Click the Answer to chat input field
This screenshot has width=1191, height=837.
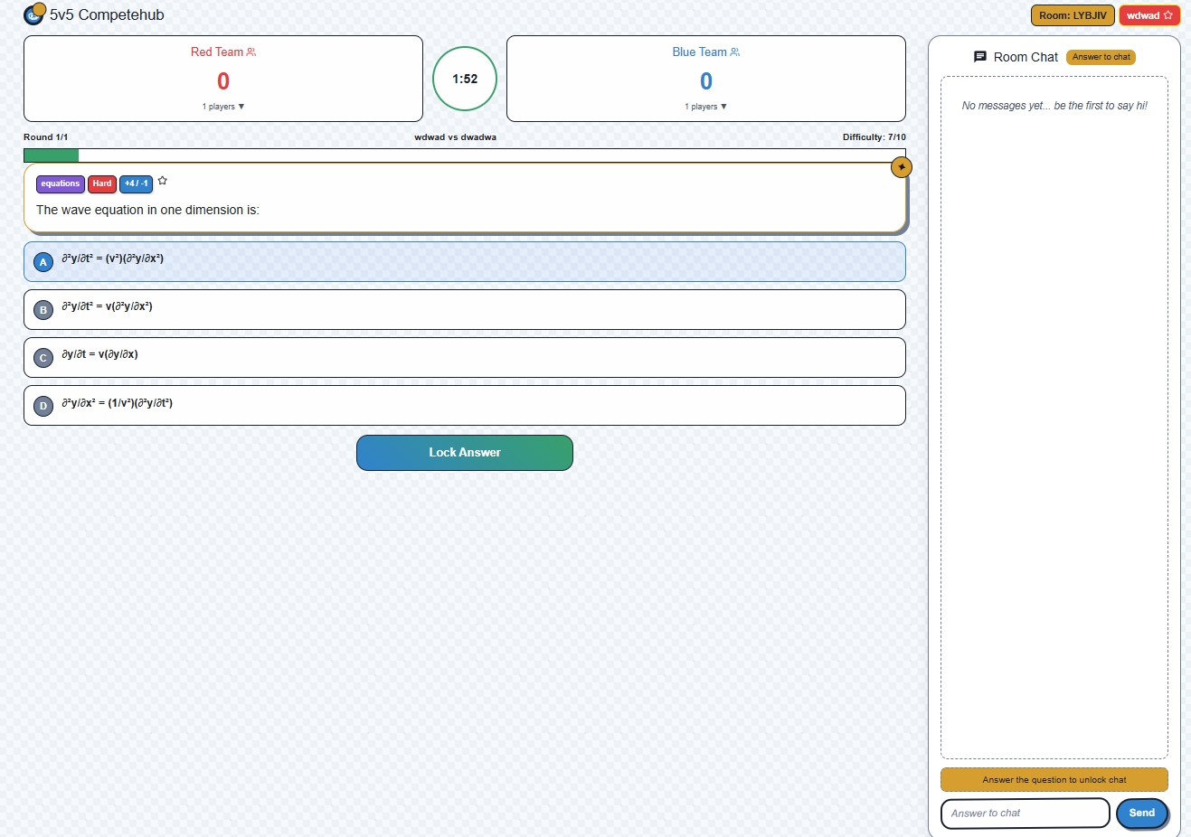tap(1025, 813)
